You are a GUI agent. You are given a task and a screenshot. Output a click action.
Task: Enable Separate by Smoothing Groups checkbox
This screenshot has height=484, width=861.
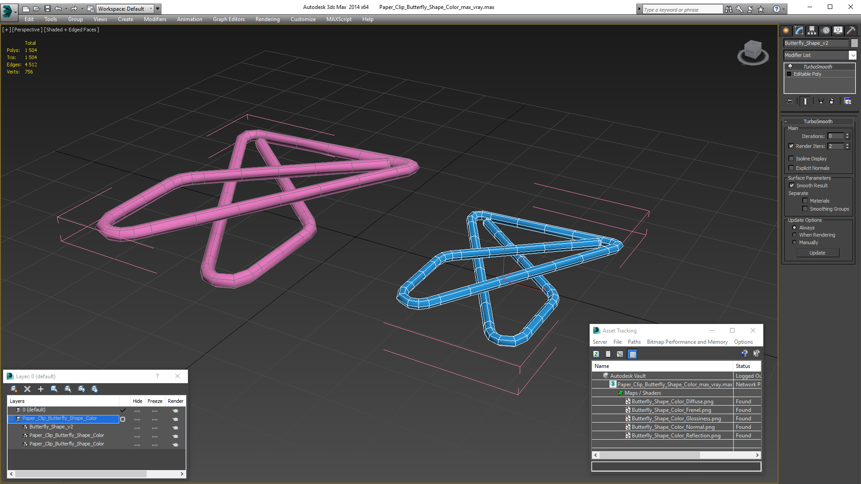(805, 209)
